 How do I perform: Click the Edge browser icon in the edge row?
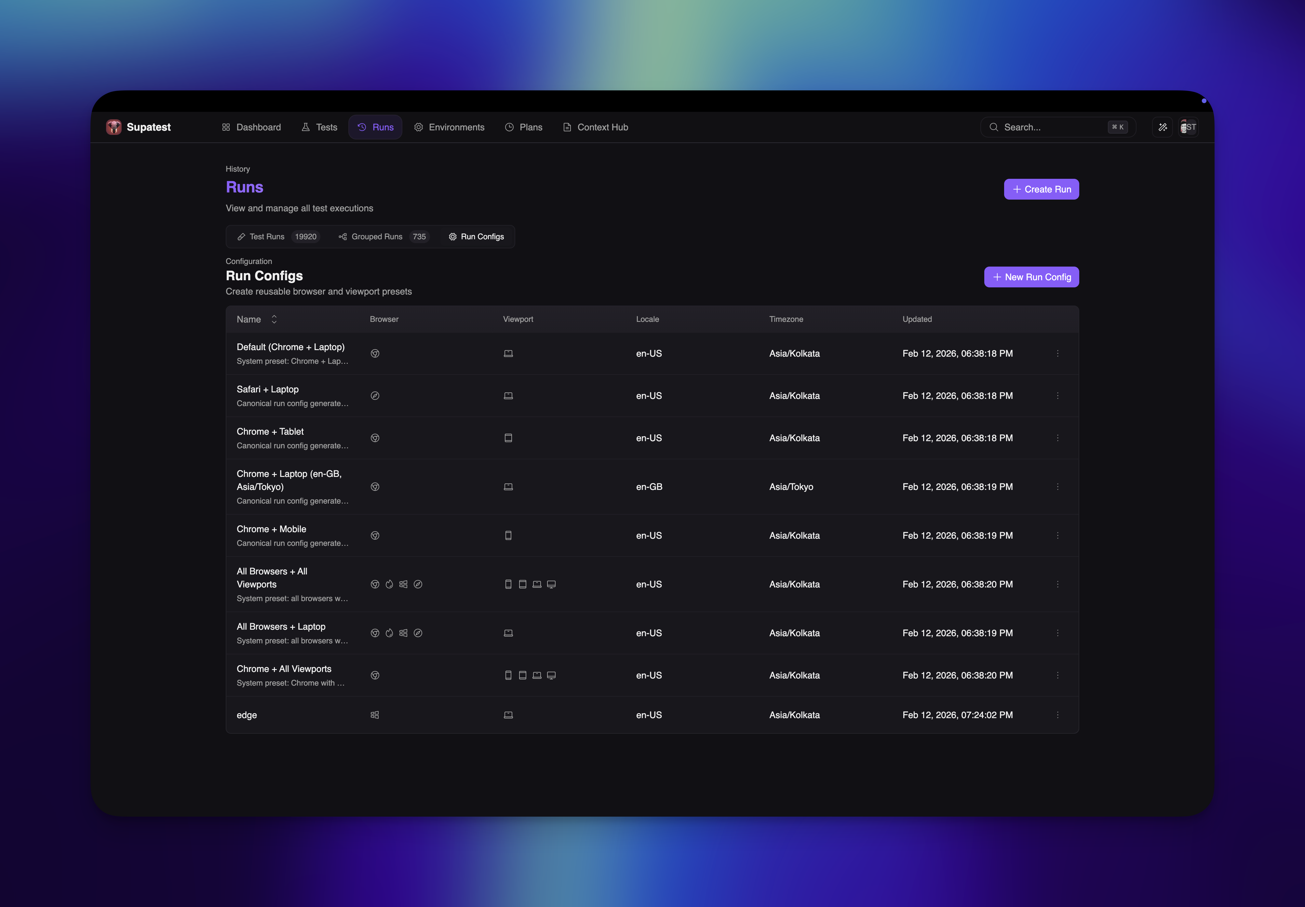375,715
